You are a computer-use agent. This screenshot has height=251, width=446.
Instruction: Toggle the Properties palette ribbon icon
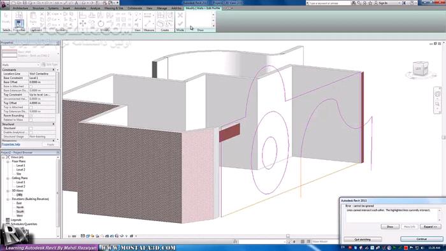click(19, 24)
